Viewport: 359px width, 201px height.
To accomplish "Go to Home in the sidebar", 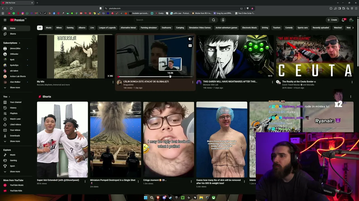I will pyautogui.click(x=16, y=28).
